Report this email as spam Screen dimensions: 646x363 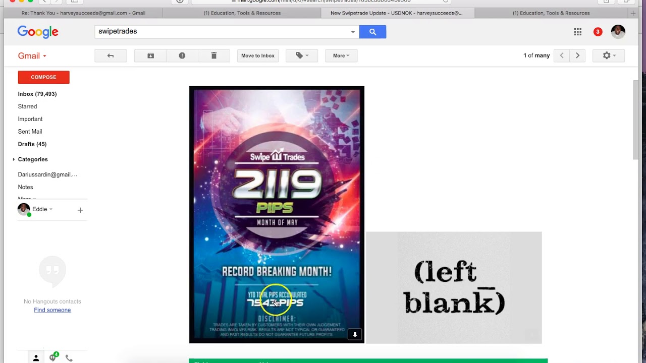(x=182, y=55)
